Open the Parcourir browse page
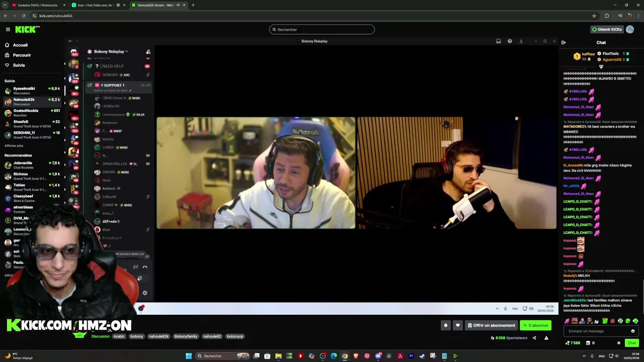The height and width of the screenshot is (362, 644). [22, 55]
